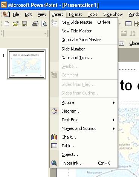Open the font name combo box
139x177 pixels.
(x=26, y=34)
